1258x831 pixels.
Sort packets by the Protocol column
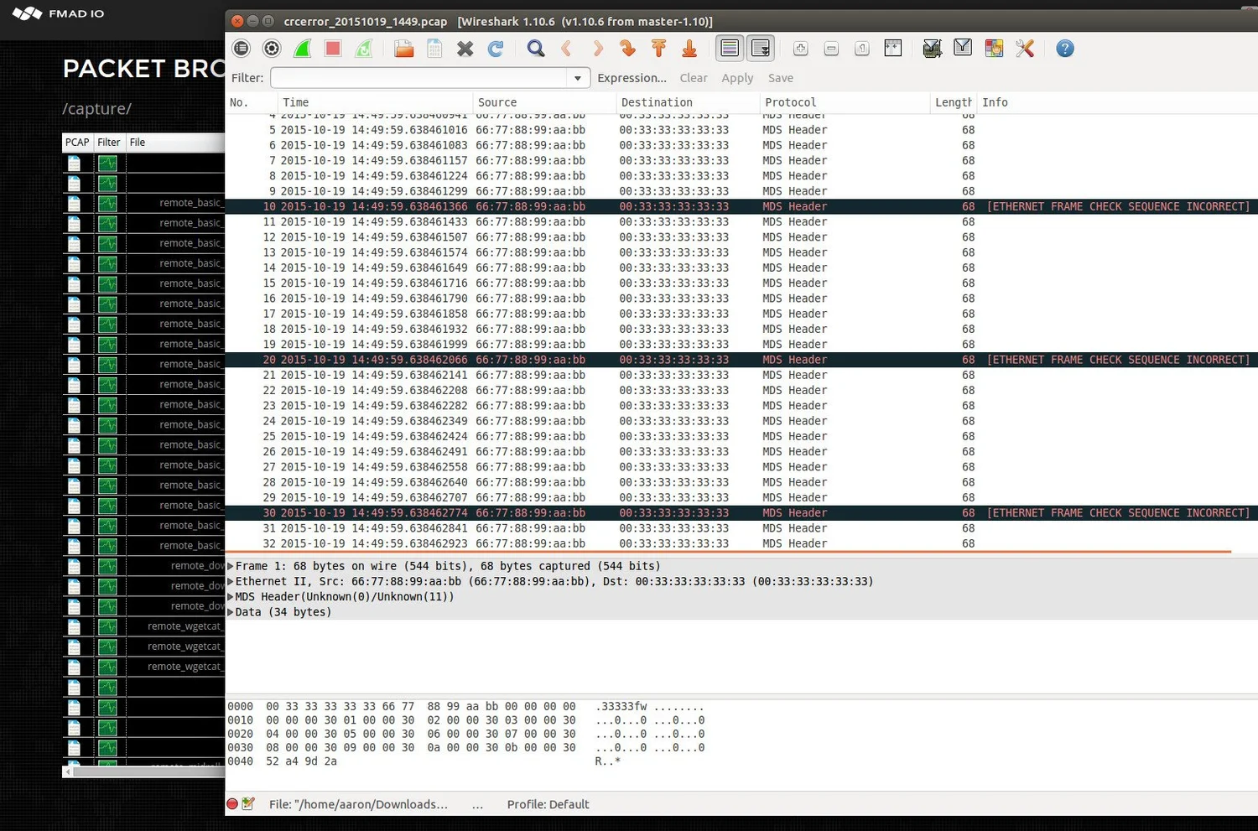pos(790,101)
